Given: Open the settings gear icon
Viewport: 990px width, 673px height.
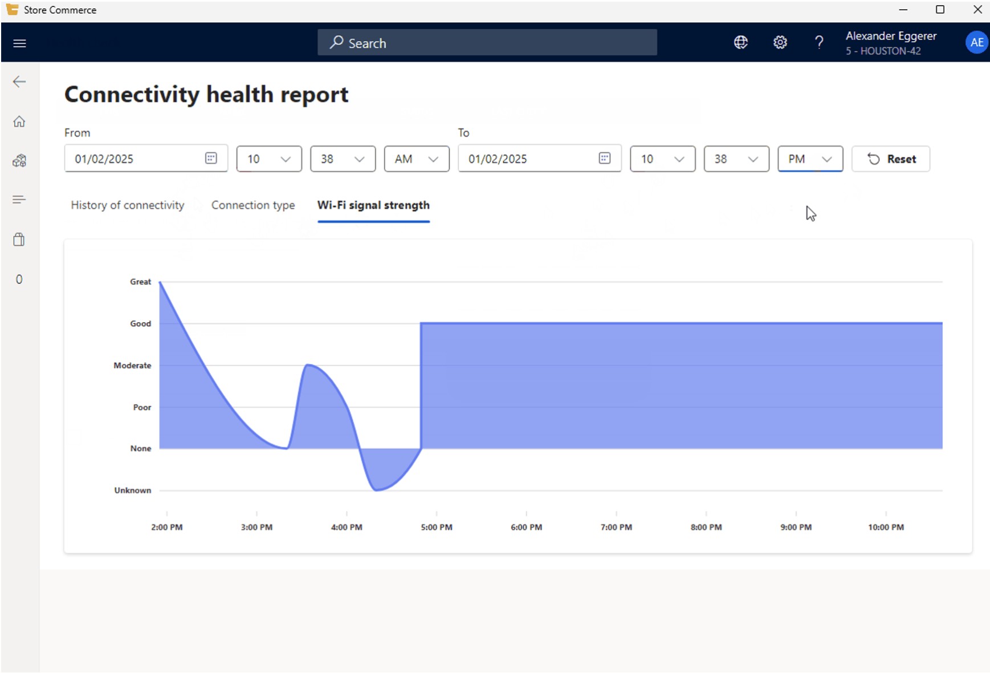Looking at the screenshot, I should click(x=780, y=42).
